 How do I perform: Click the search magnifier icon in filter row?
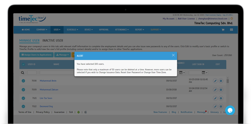(23, 73)
